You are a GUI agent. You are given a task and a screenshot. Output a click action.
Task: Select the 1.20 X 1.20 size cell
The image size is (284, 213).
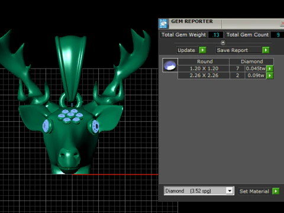pyautogui.click(x=204, y=69)
